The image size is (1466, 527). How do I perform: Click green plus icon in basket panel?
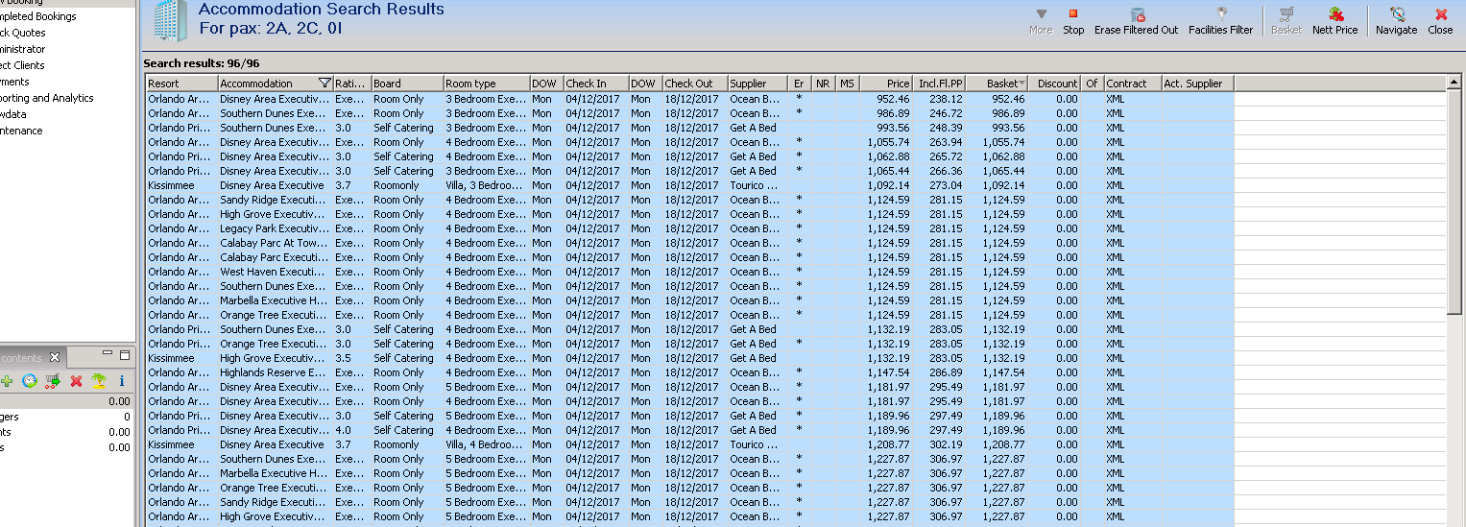coord(7,381)
